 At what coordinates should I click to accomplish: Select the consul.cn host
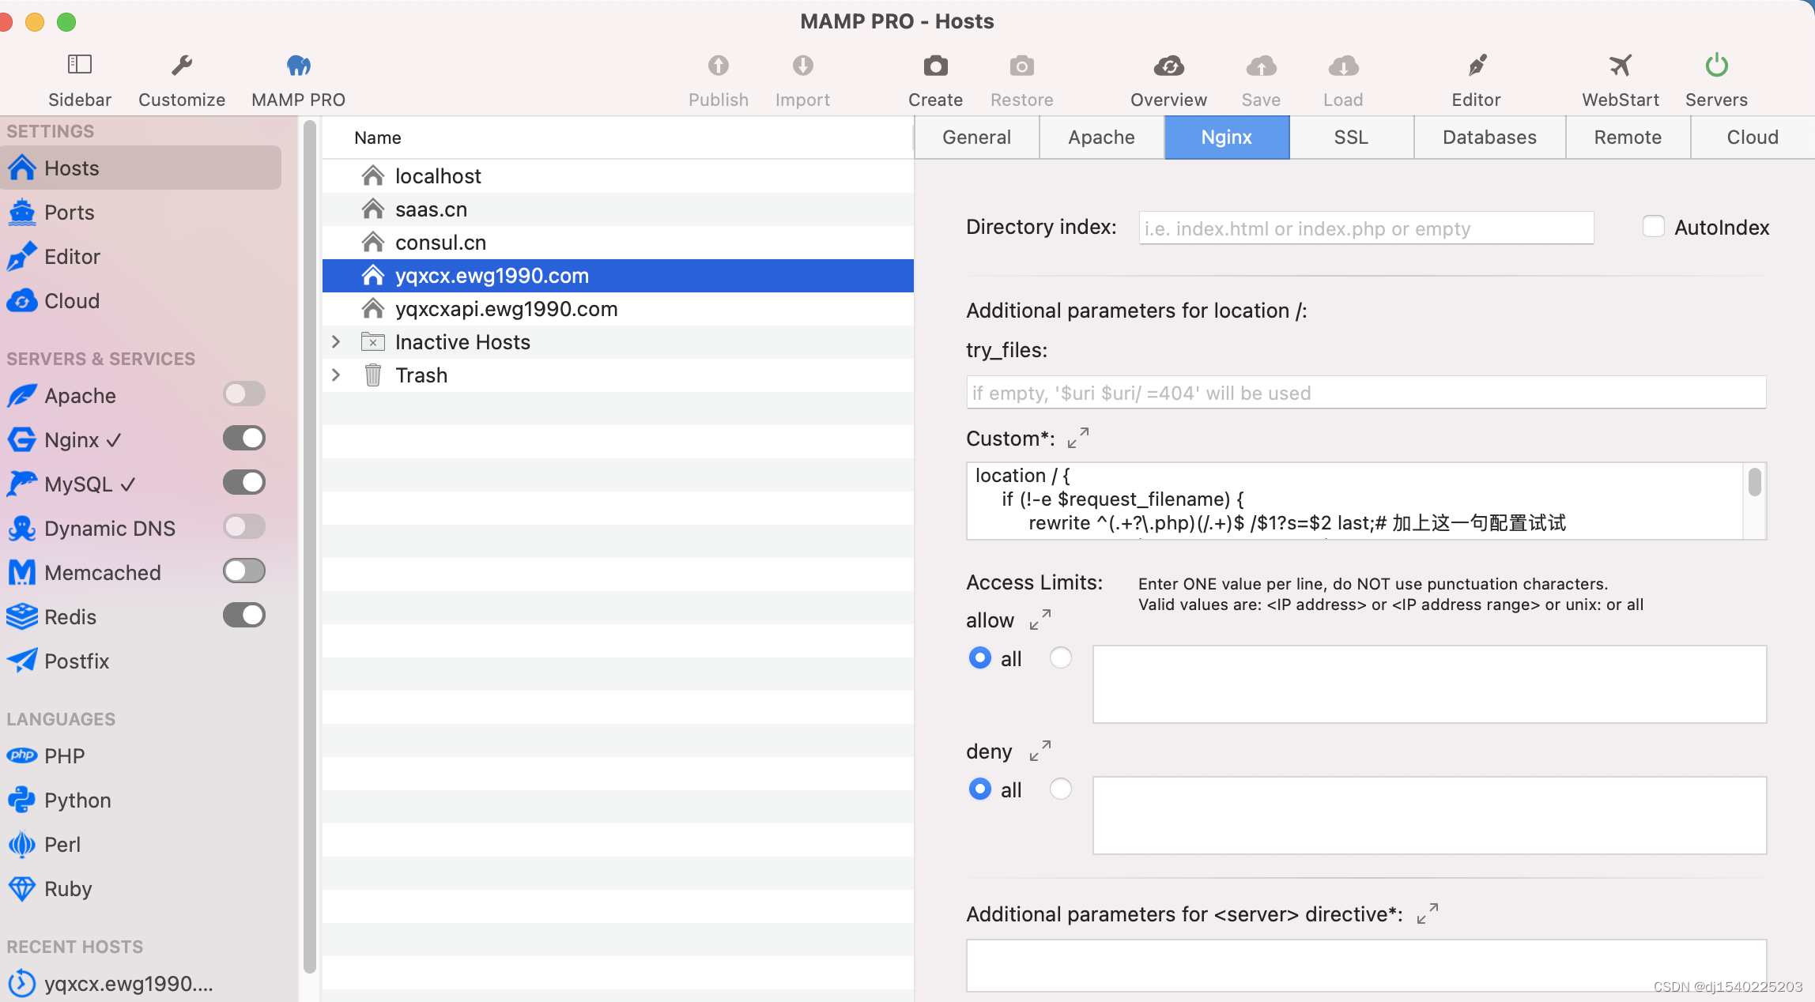440,242
